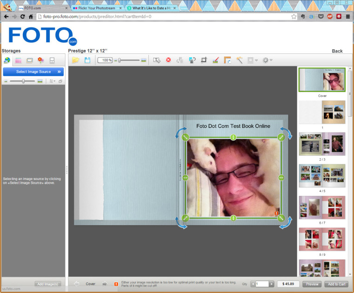Click the swap images icon in toolbar
Screen dimensions: 354x293
[192, 60]
